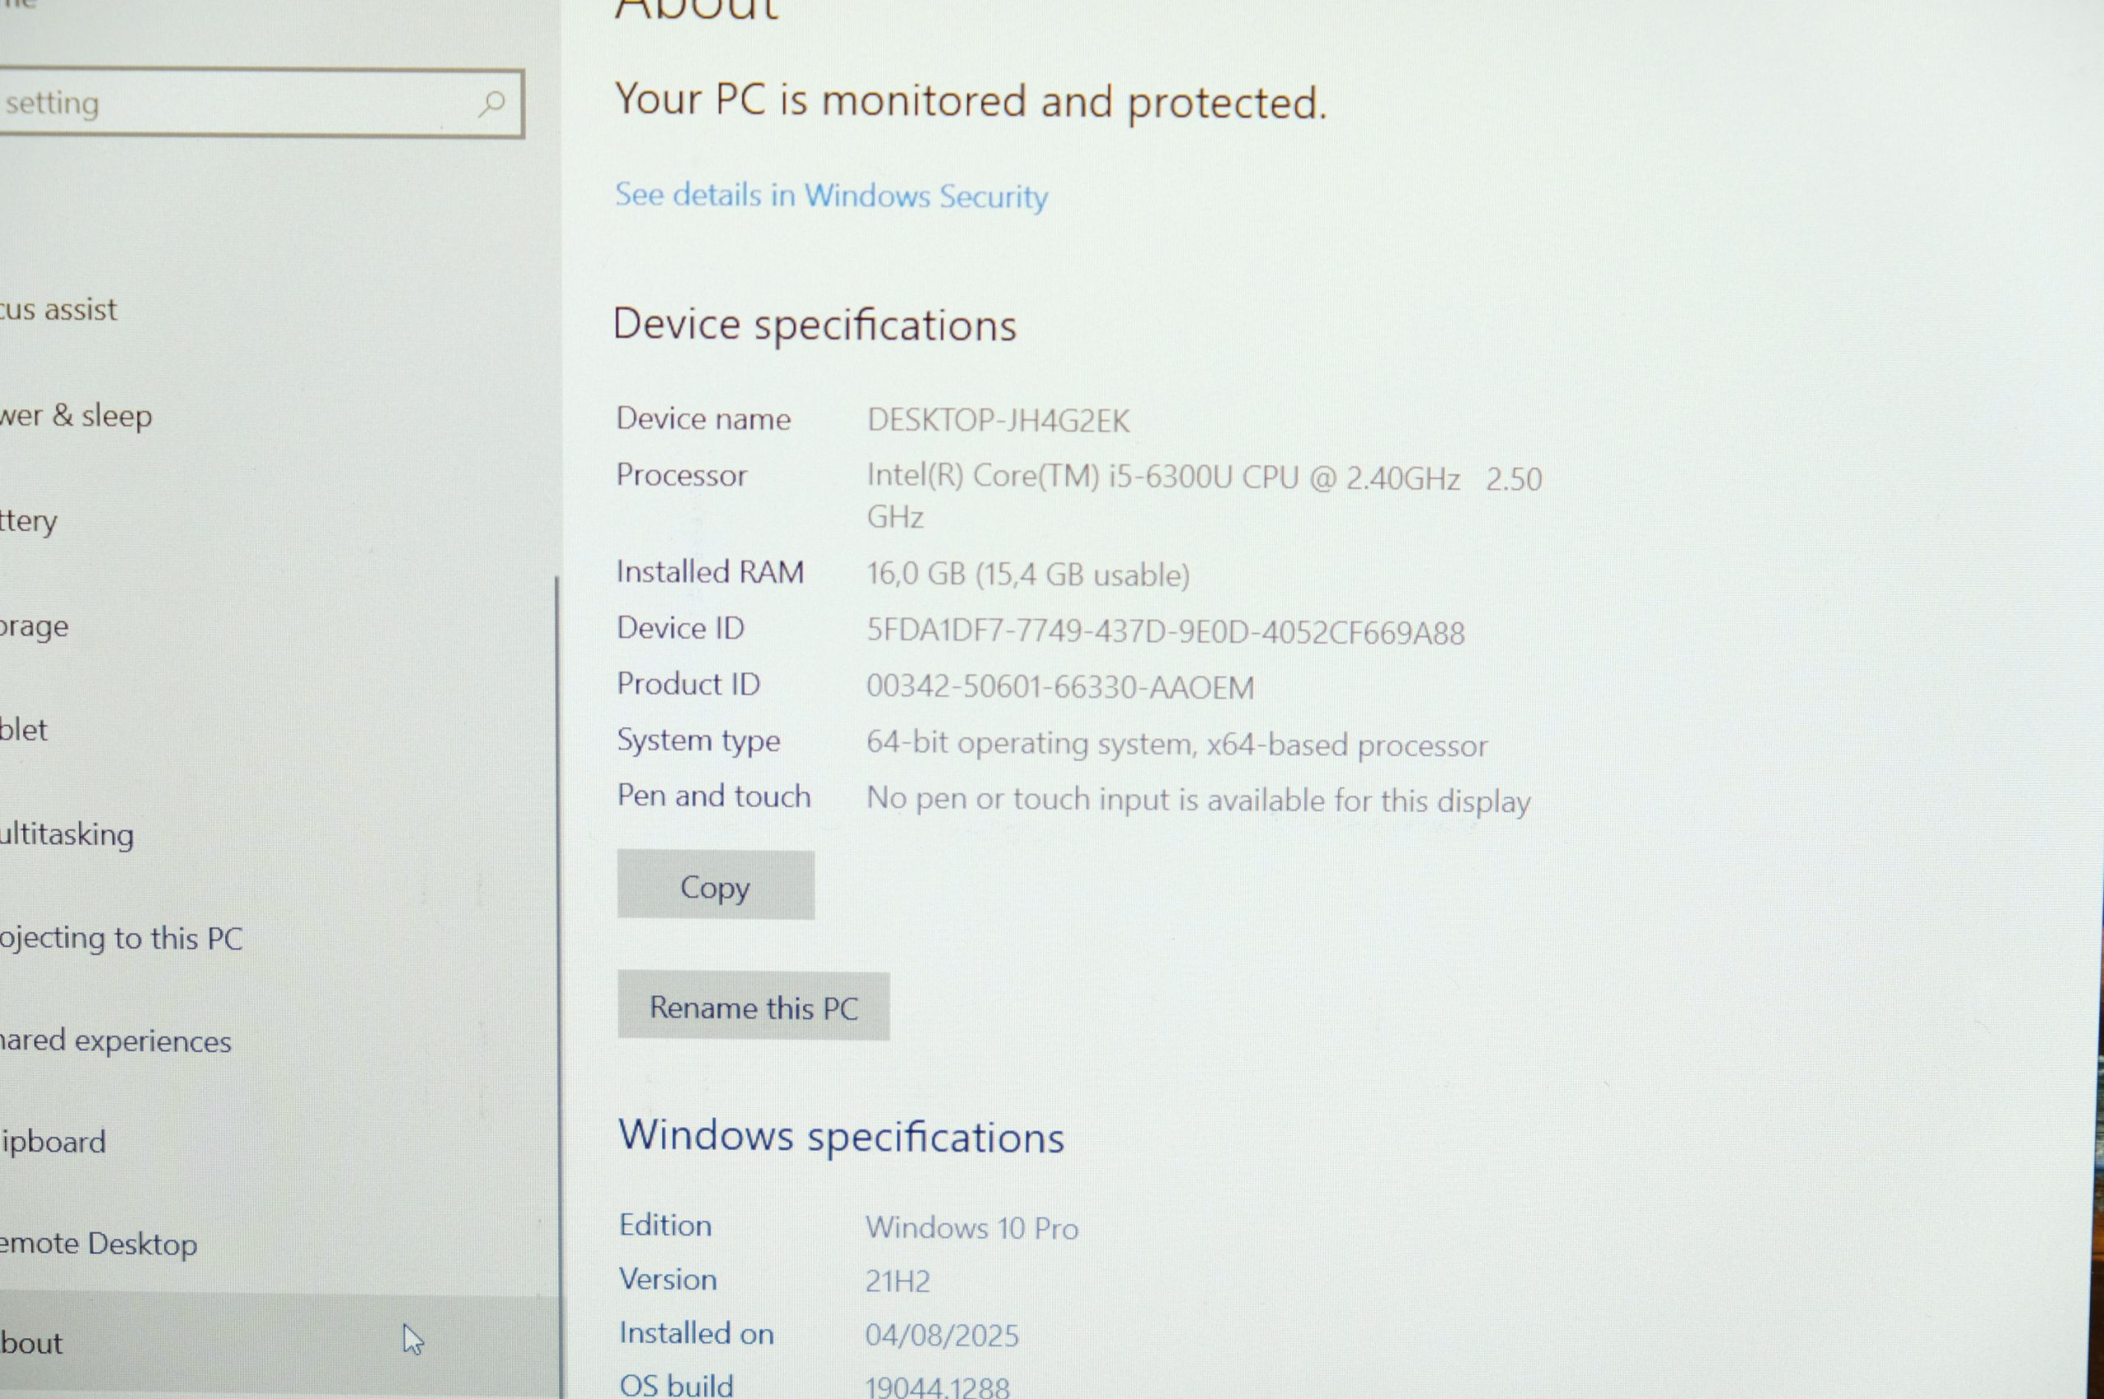Click the System type label
This screenshot has height=1399, width=2104.
[699, 741]
